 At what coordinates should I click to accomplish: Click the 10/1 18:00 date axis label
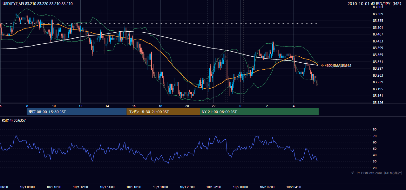coord(160,187)
